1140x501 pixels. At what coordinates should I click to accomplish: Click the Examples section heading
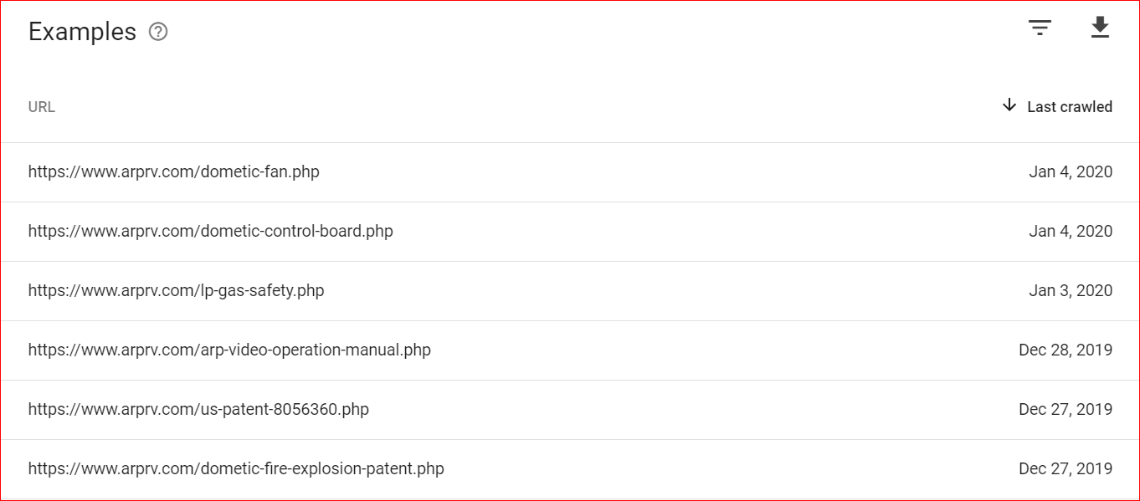tap(82, 32)
